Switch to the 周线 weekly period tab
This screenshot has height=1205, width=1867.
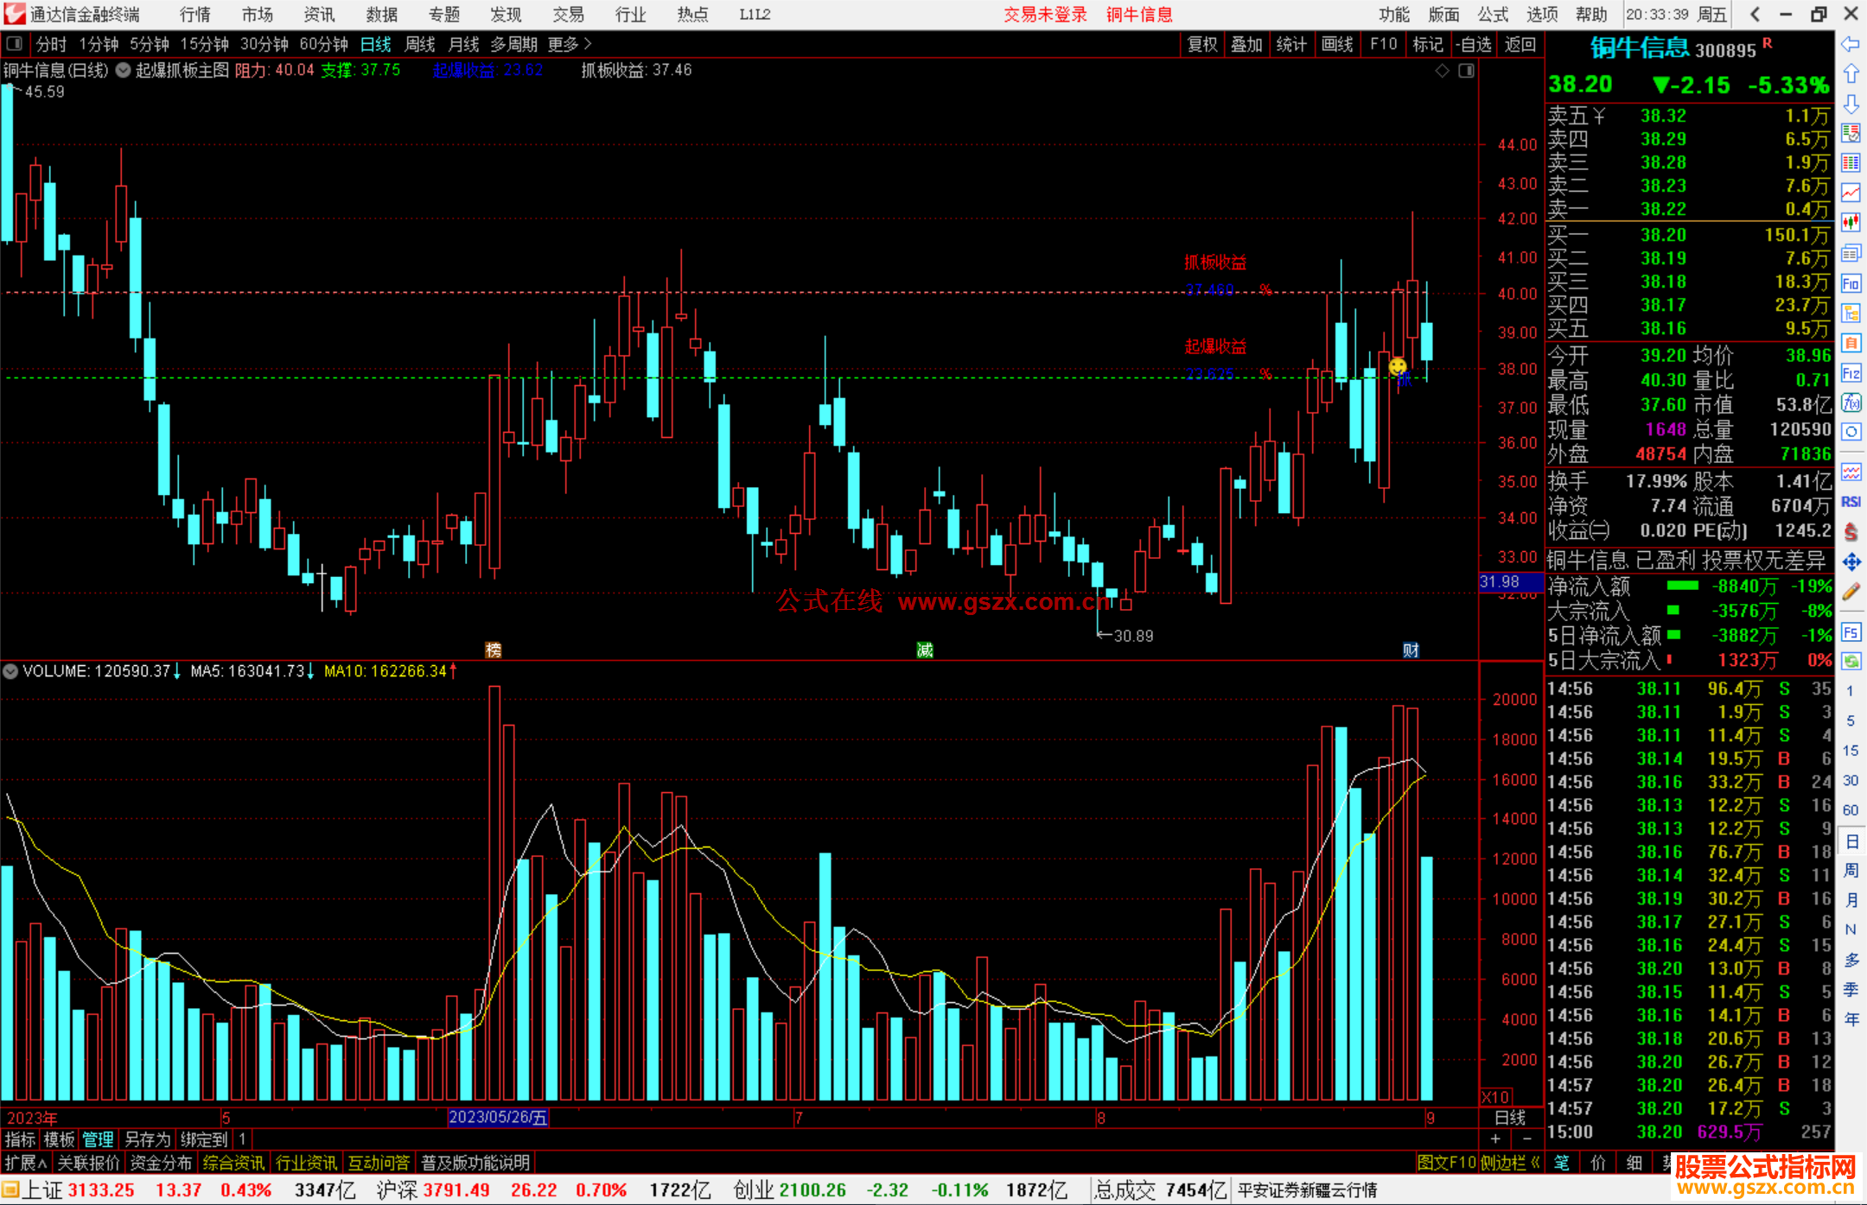coord(420,44)
